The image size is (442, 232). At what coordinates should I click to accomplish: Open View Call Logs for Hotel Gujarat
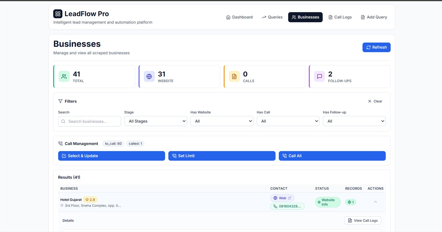click(363, 220)
